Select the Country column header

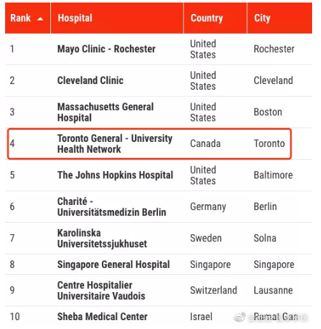click(215, 18)
